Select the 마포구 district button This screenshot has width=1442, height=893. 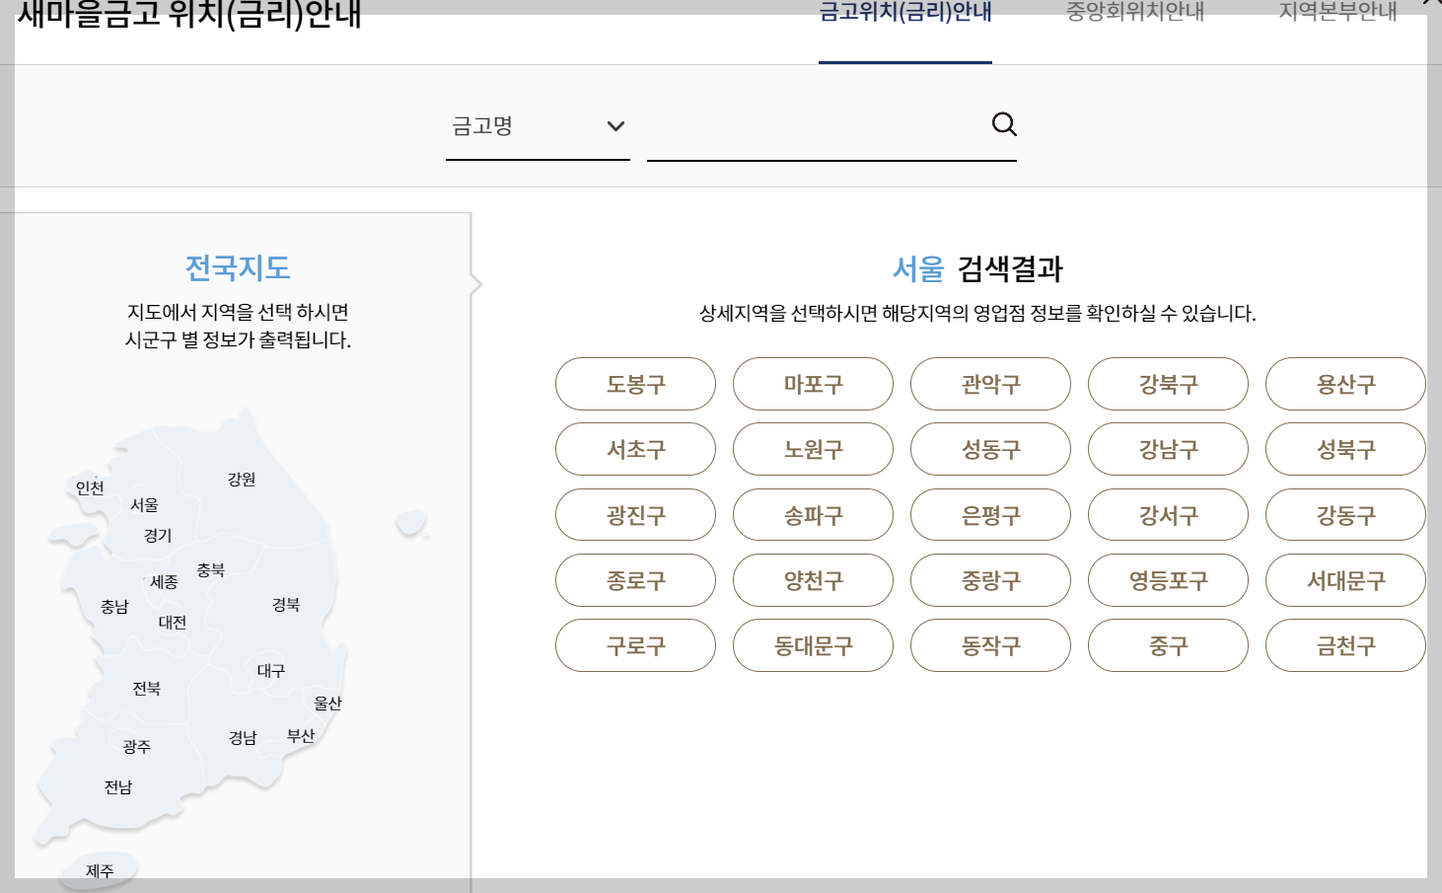(813, 384)
